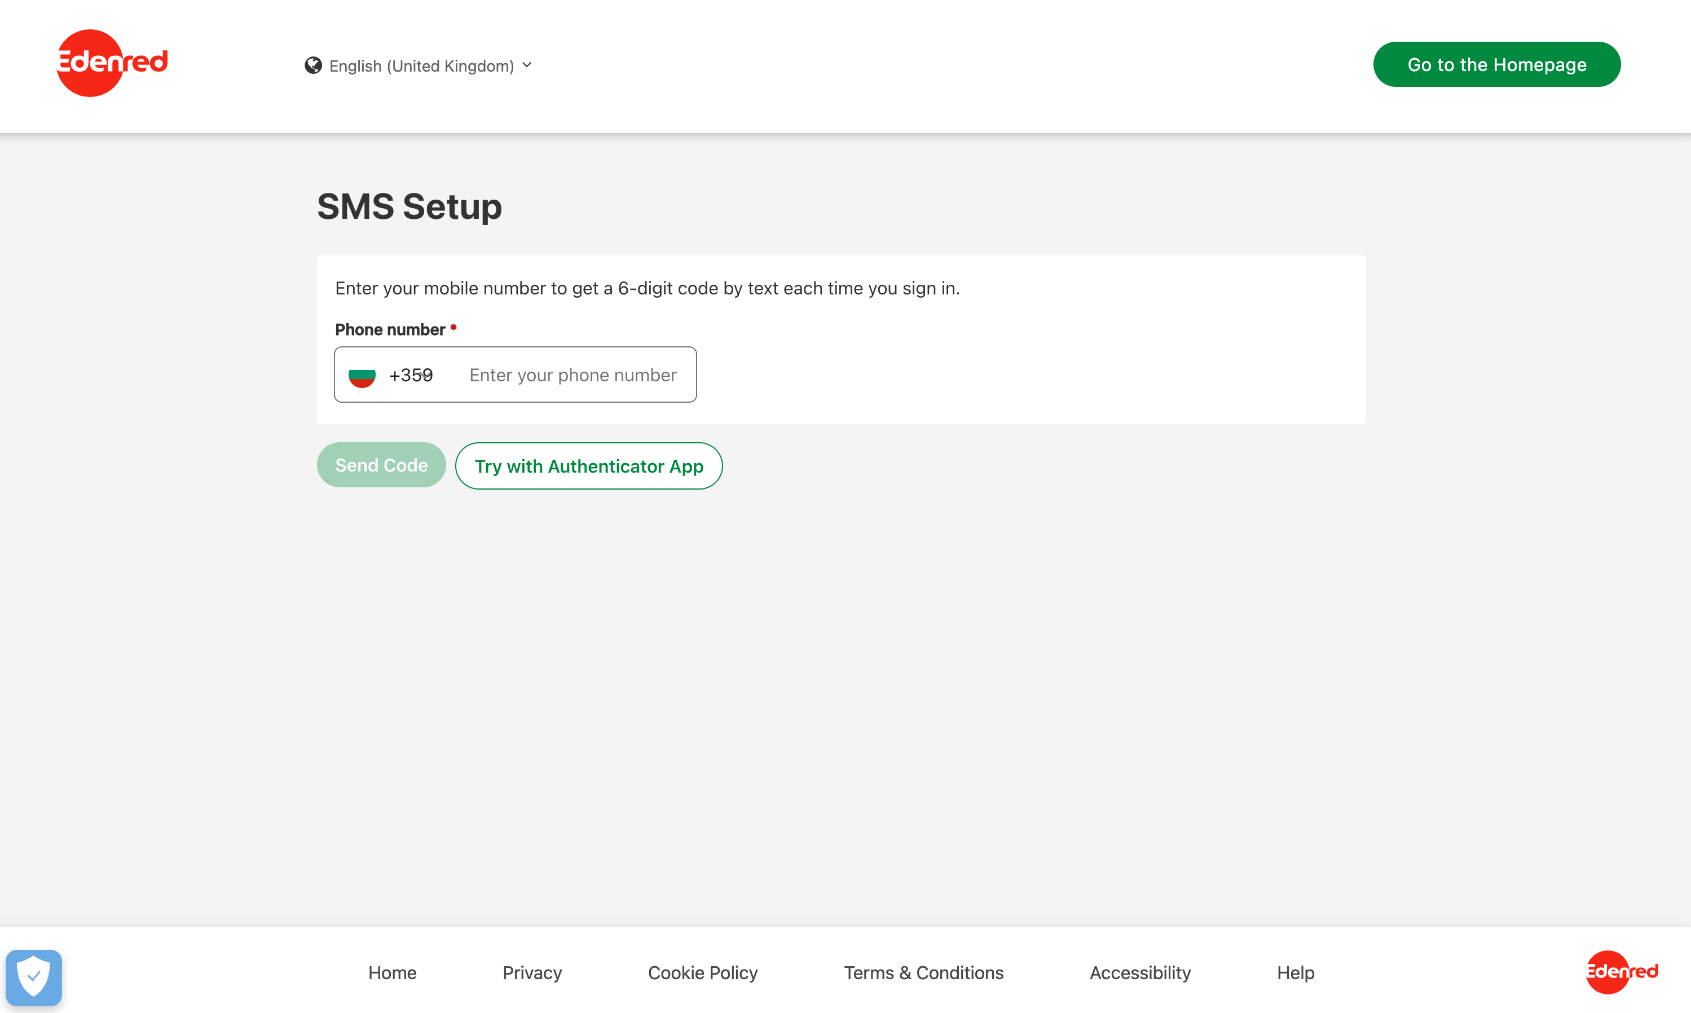This screenshot has width=1691, height=1013.
Task: Open the language selection dropdown
Action: pos(420,65)
